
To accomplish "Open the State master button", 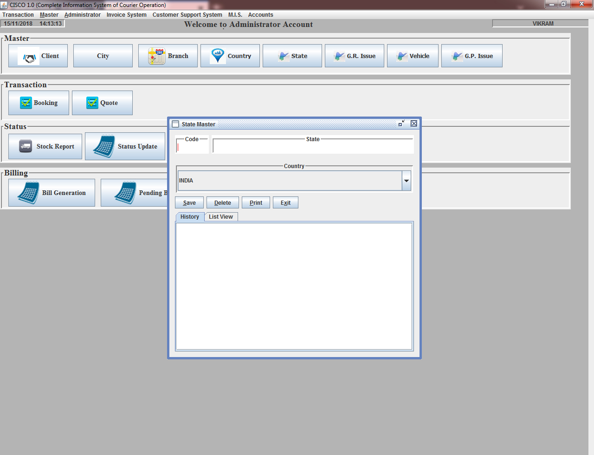I will 292,56.
